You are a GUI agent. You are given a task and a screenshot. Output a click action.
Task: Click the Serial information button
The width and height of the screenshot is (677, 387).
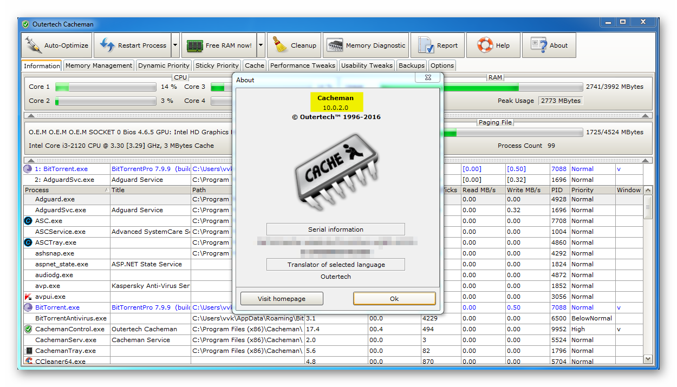[336, 229]
